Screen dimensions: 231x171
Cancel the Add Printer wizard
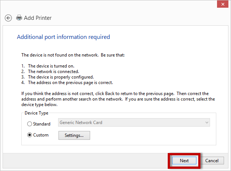212,160
